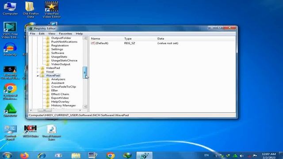This screenshot has height=159, width=283.
Task: Click tree horizontal scroll left arrow
Action: pyautogui.click(x=31, y=110)
